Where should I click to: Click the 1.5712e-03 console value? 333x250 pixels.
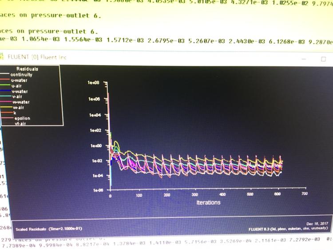pos(126,40)
